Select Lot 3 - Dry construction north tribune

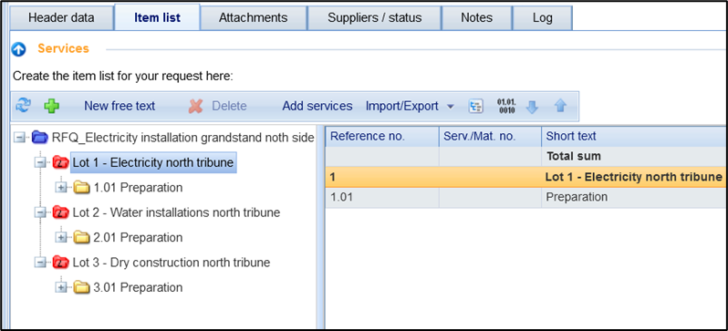[x=172, y=263]
